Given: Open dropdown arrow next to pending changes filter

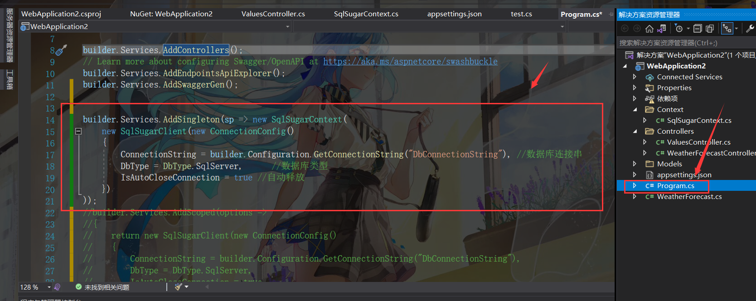Looking at the screenshot, I should [x=688, y=29].
